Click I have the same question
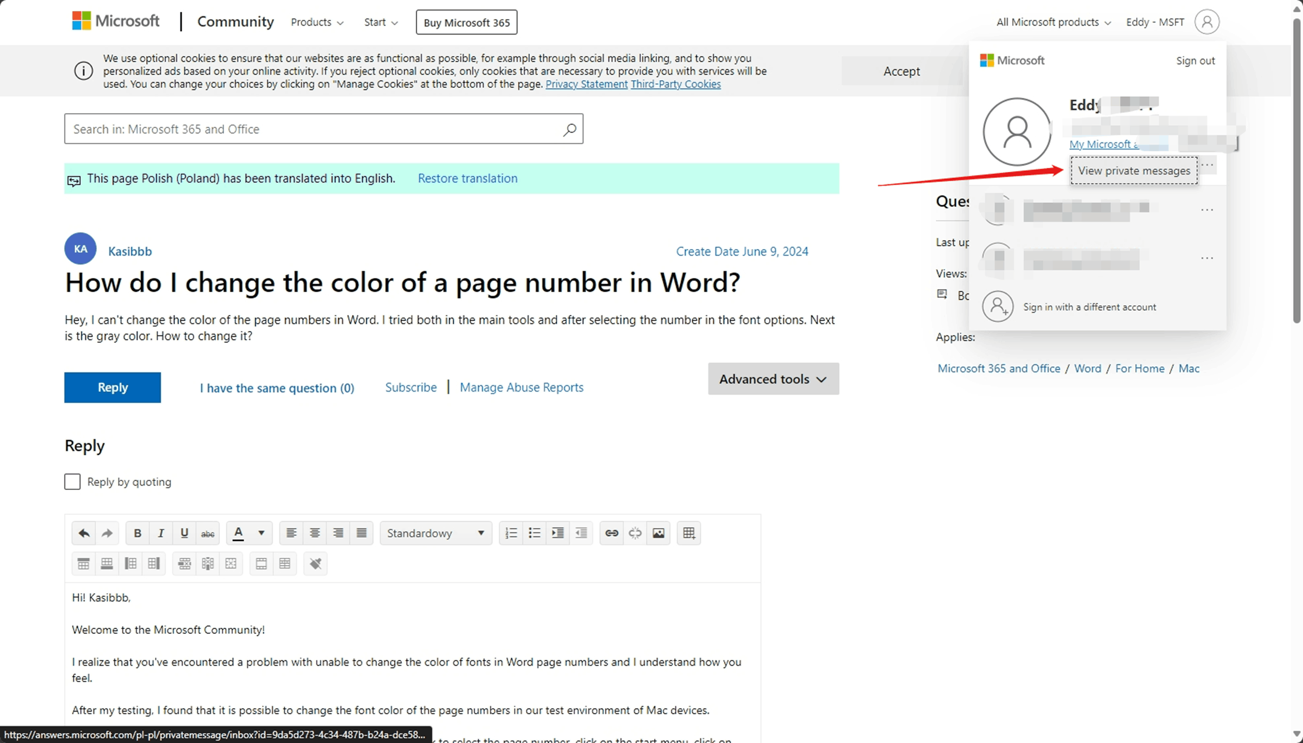The height and width of the screenshot is (743, 1303). click(x=277, y=387)
